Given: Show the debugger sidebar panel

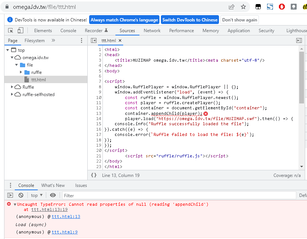Looking at the screenshot, I should [299, 40].
